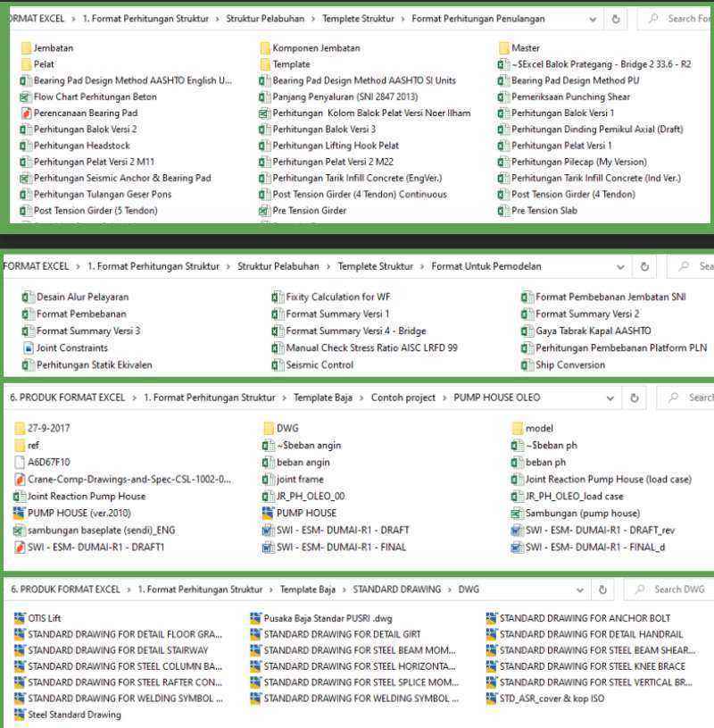The image size is (714, 728).
Task: Click DWG icon of STANDARD DRAWING FOR ANCHOR BOLT
Action: 492,618
